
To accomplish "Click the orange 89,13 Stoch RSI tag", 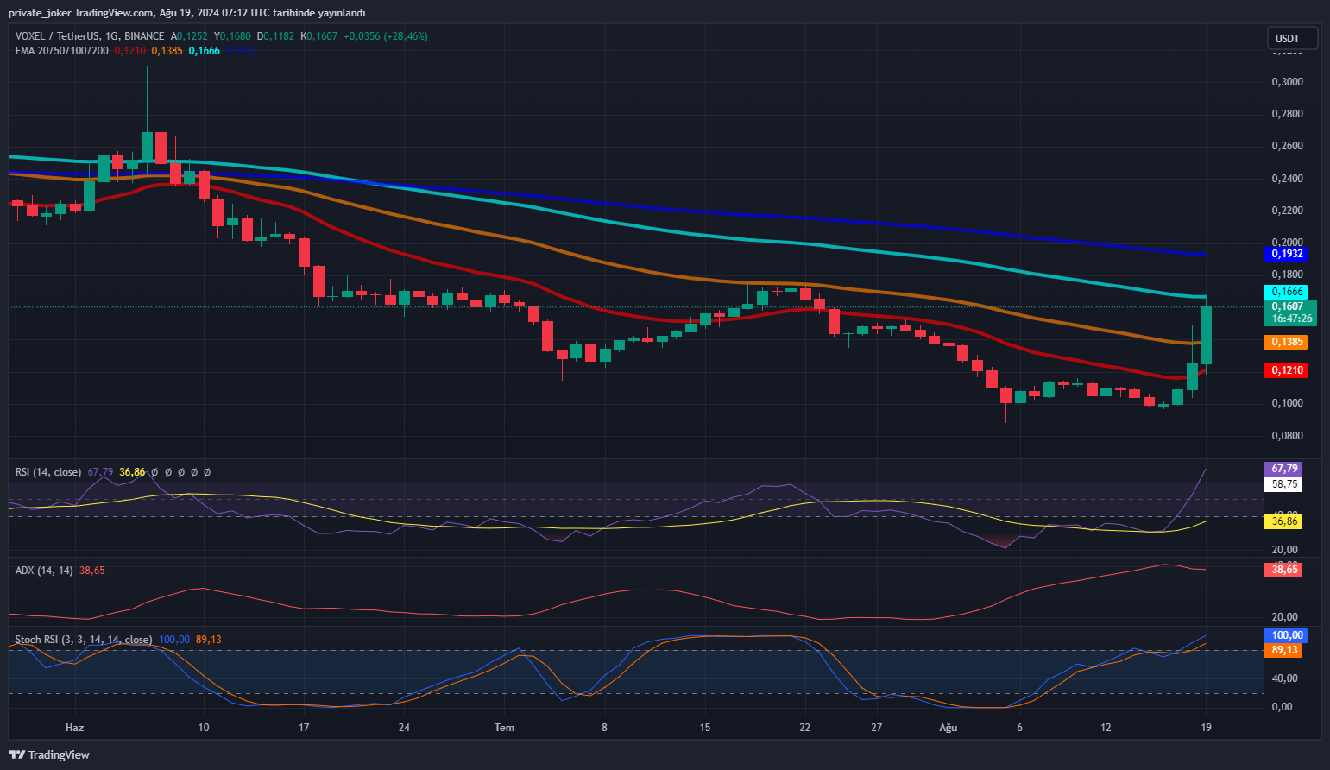I will coord(1284,650).
